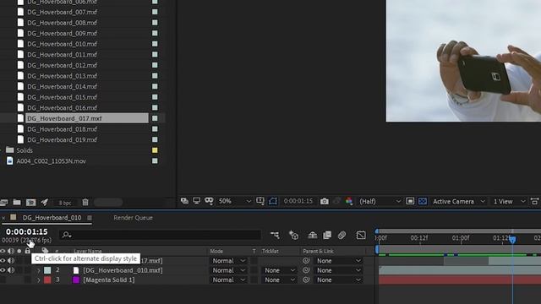Click timeline layer search field
Viewport: 541px width, 304px height.
click(x=160, y=235)
